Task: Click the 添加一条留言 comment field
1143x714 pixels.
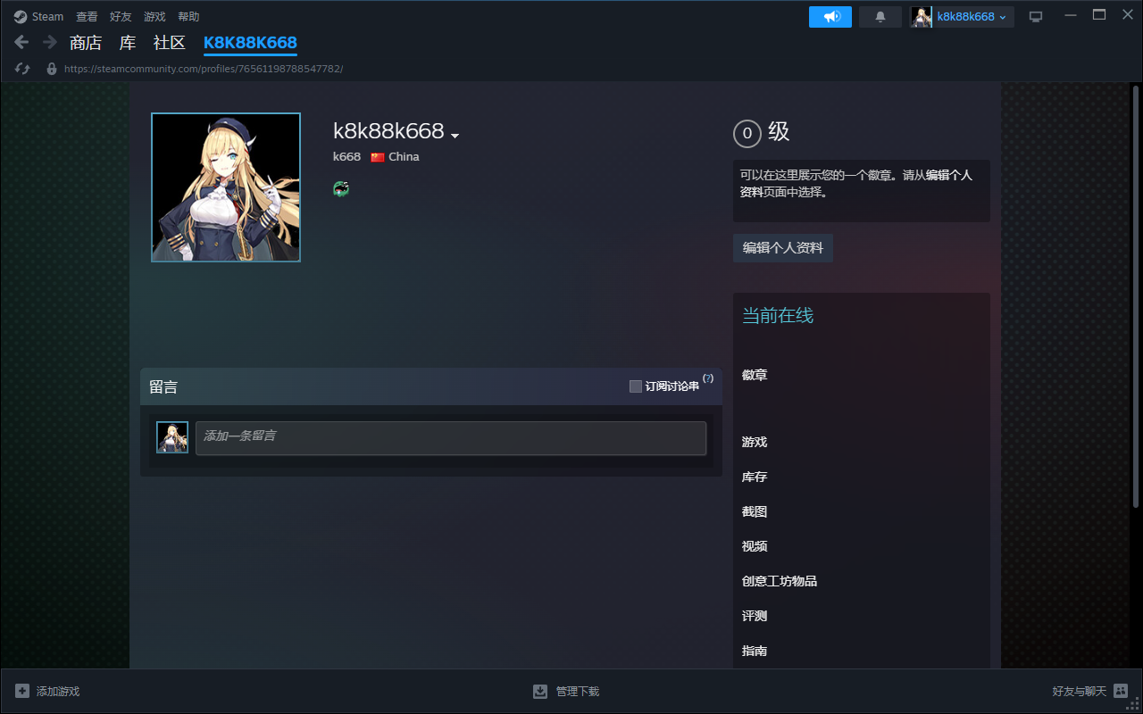Action: pyautogui.click(x=451, y=437)
